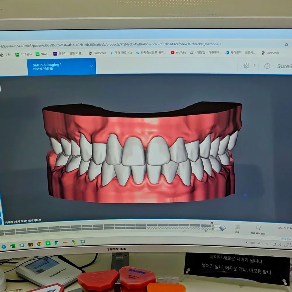The image size is (292, 292).
Task: Click the 보고서 report button
Action: 285,228
